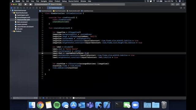
Task: Choose the iPhone 11 Pro Max destination
Action: point(55,4)
